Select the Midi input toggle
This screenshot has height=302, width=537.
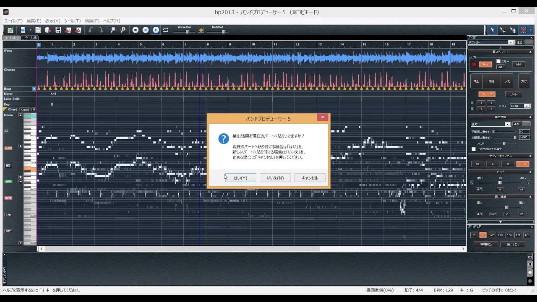click(519, 64)
